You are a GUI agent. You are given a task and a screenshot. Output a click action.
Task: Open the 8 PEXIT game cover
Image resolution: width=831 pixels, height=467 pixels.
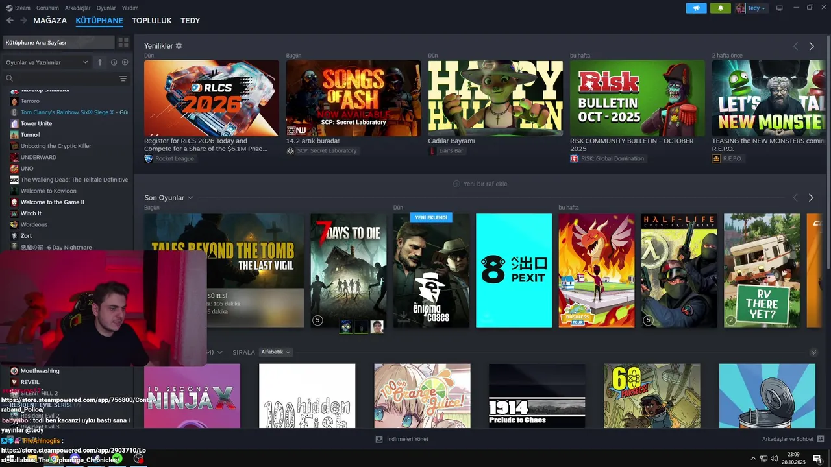click(514, 270)
